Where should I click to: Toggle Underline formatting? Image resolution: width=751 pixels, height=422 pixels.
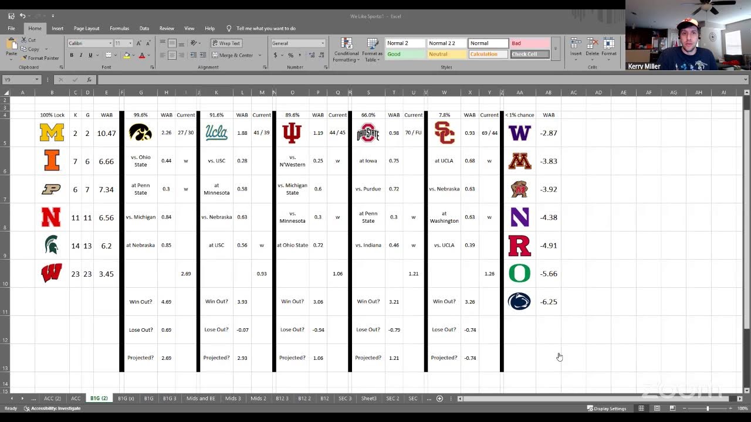pyautogui.click(x=90, y=55)
